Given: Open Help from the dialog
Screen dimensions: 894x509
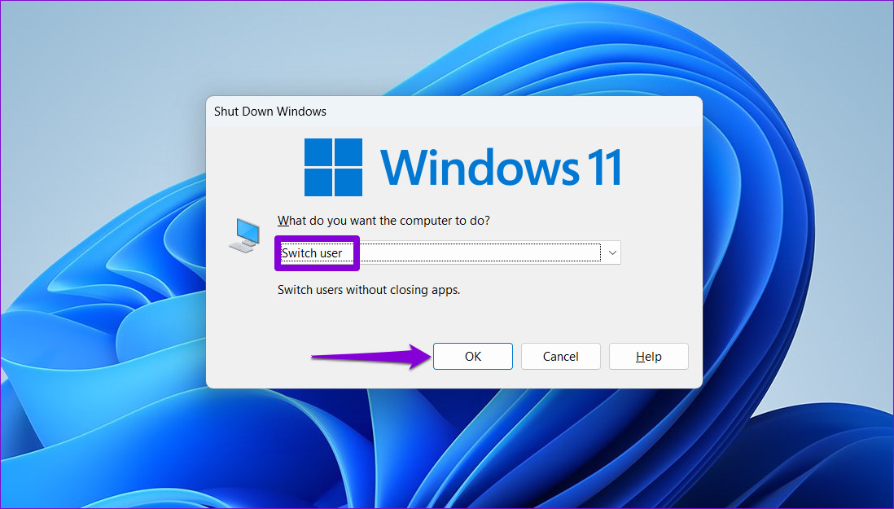Looking at the screenshot, I should (x=648, y=356).
